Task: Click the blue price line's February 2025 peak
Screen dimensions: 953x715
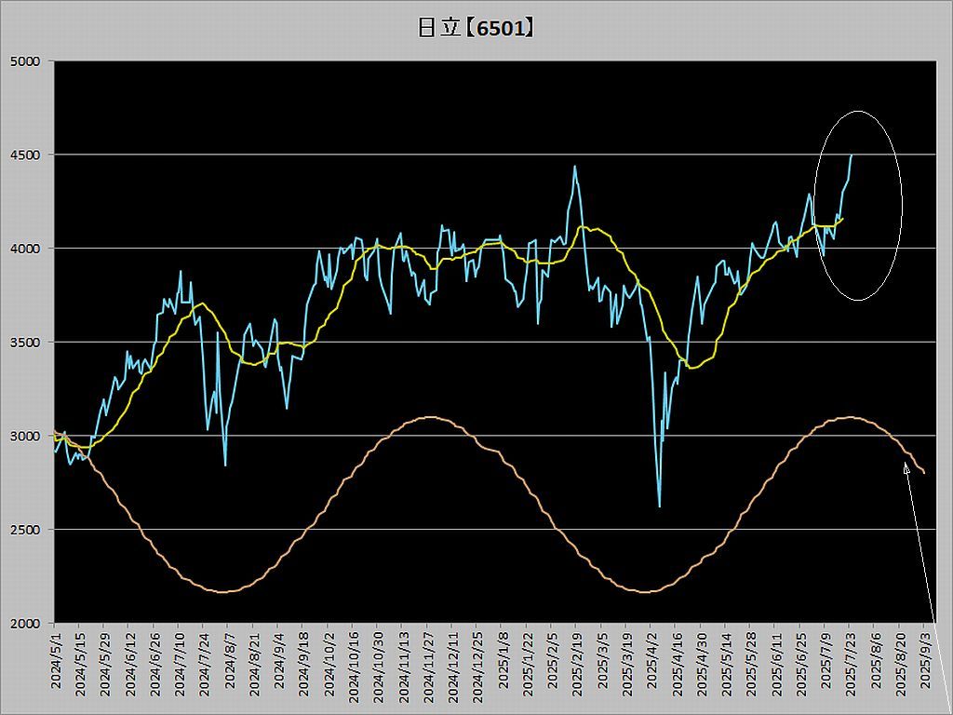Action: [x=574, y=167]
